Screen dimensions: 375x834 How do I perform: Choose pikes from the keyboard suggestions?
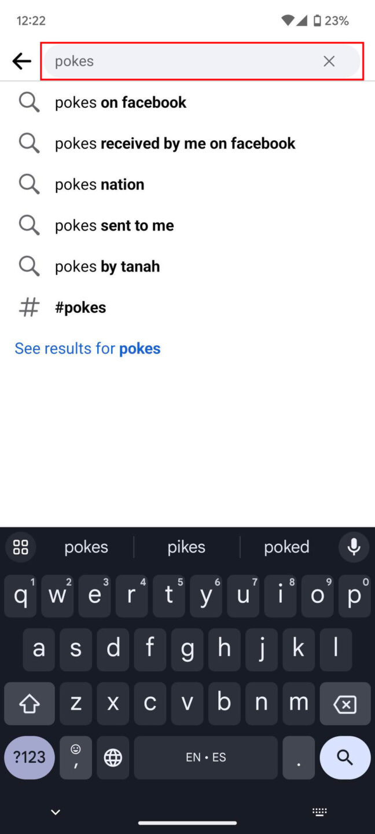click(x=186, y=547)
